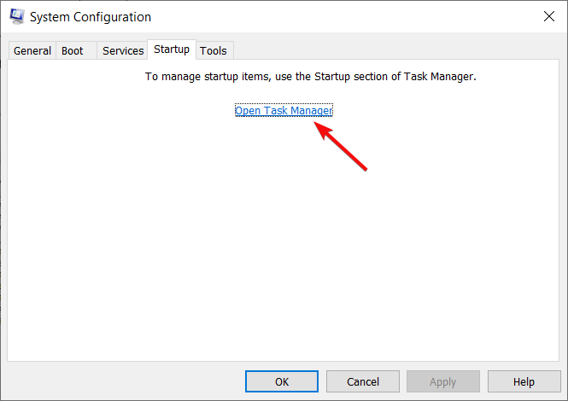Open Help for System Configuration

point(524,381)
